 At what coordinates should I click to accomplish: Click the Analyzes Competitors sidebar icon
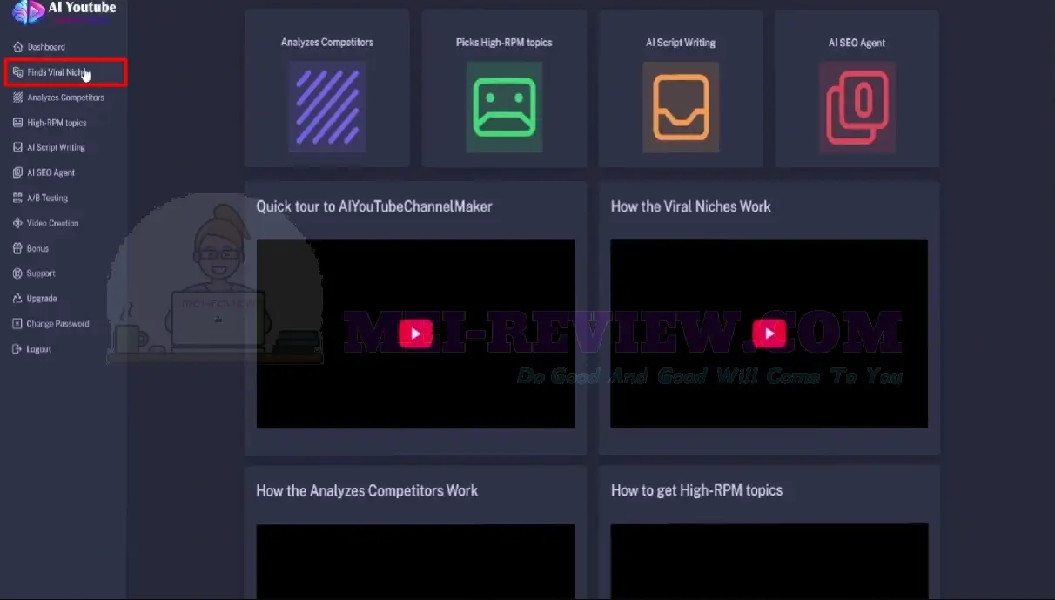[x=18, y=98]
